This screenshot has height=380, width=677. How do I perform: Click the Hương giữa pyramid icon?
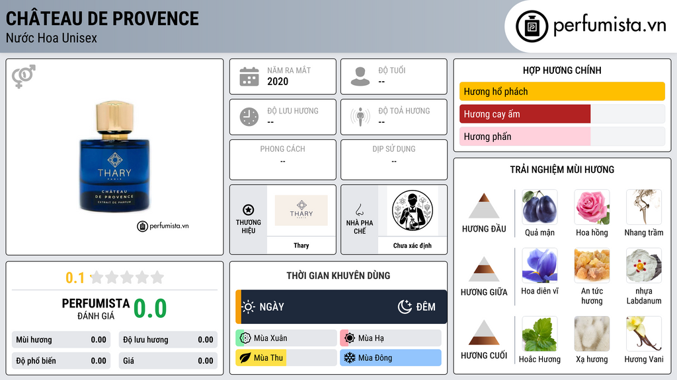484,269
